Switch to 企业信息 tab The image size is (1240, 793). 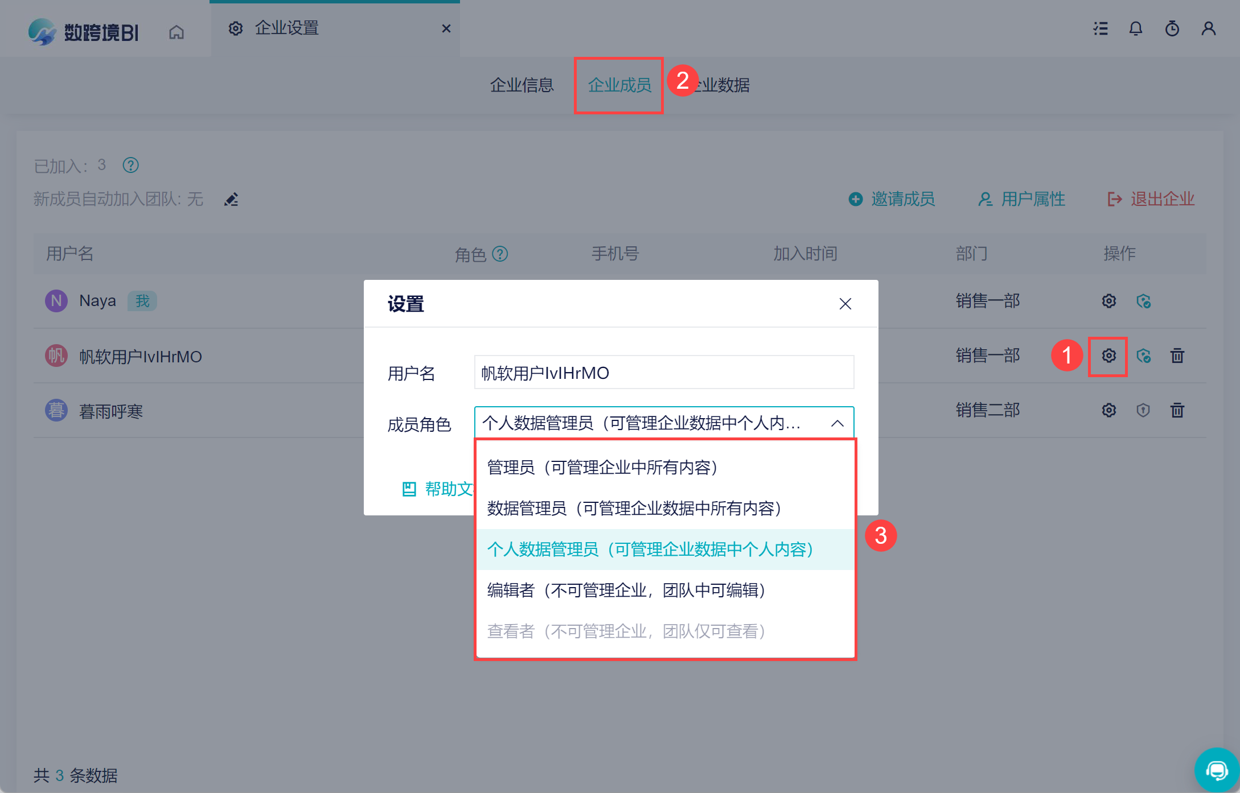pyautogui.click(x=522, y=85)
